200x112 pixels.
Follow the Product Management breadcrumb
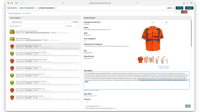pyautogui.click(x=14, y=13)
